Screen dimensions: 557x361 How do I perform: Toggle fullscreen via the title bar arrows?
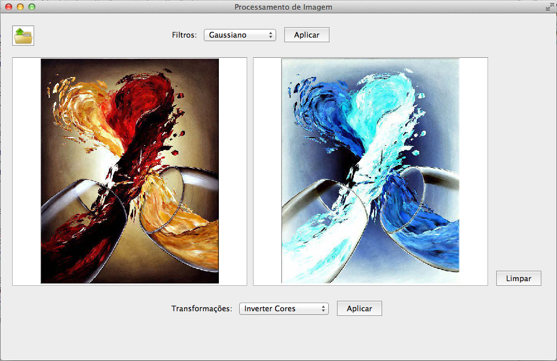coord(549,7)
